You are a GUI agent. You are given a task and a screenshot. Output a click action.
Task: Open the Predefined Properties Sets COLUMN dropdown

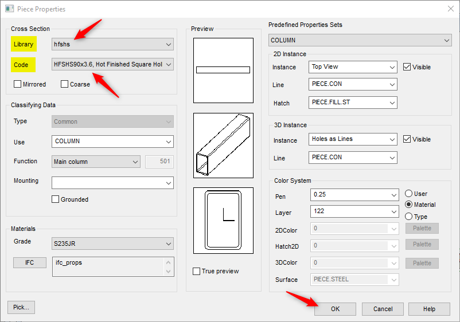pos(360,41)
